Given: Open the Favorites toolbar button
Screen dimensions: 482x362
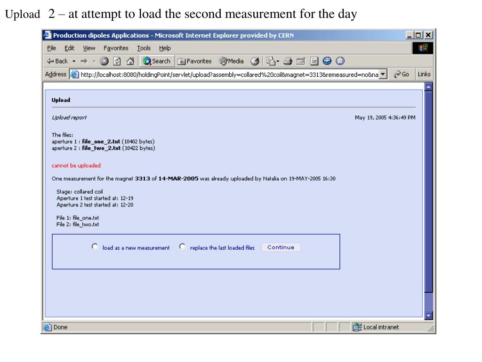Looking at the screenshot, I should tap(194, 61).
